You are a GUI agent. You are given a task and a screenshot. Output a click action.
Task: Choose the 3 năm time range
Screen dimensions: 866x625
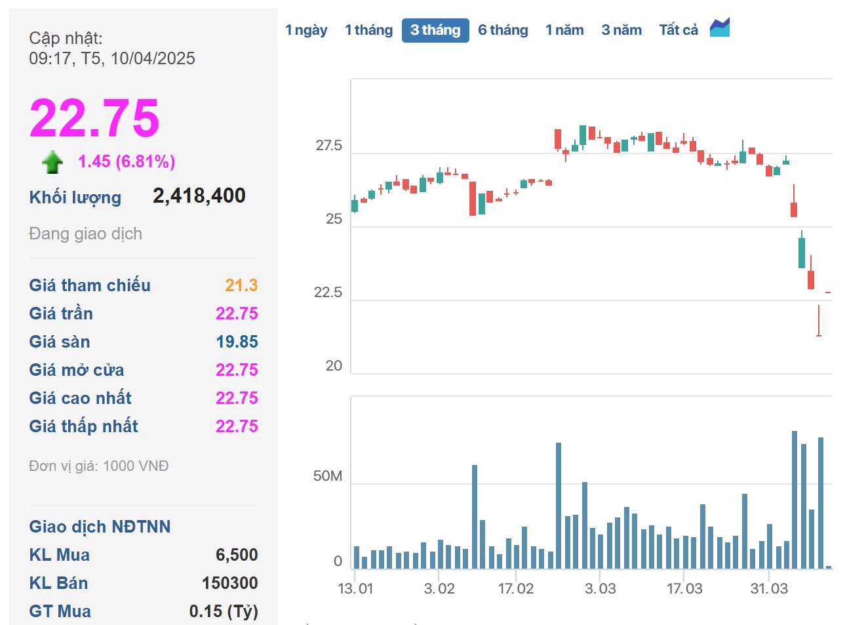(621, 30)
